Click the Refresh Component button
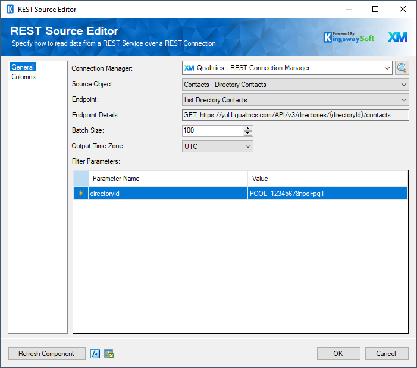The width and height of the screenshot is (417, 368). coord(46,354)
